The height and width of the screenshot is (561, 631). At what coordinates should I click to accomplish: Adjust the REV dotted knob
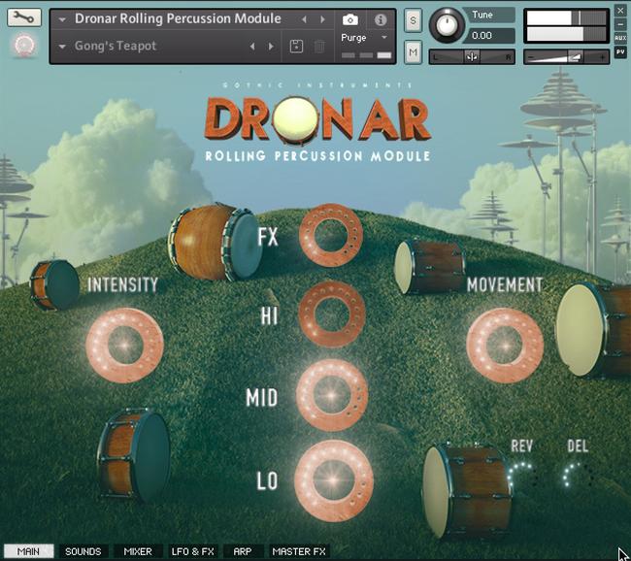point(522,476)
